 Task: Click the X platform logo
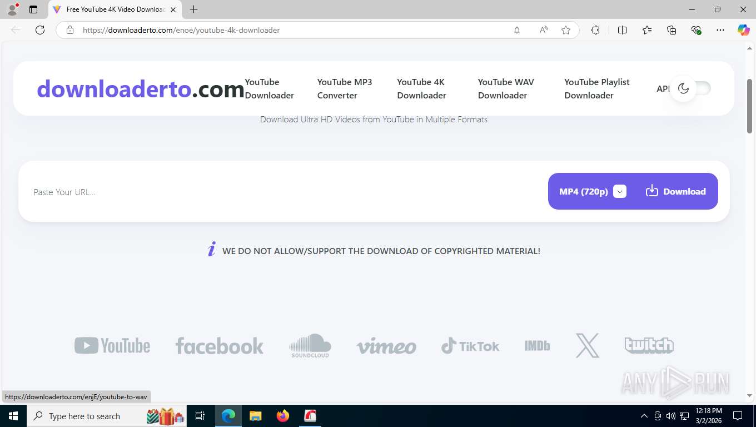coord(588,345)
